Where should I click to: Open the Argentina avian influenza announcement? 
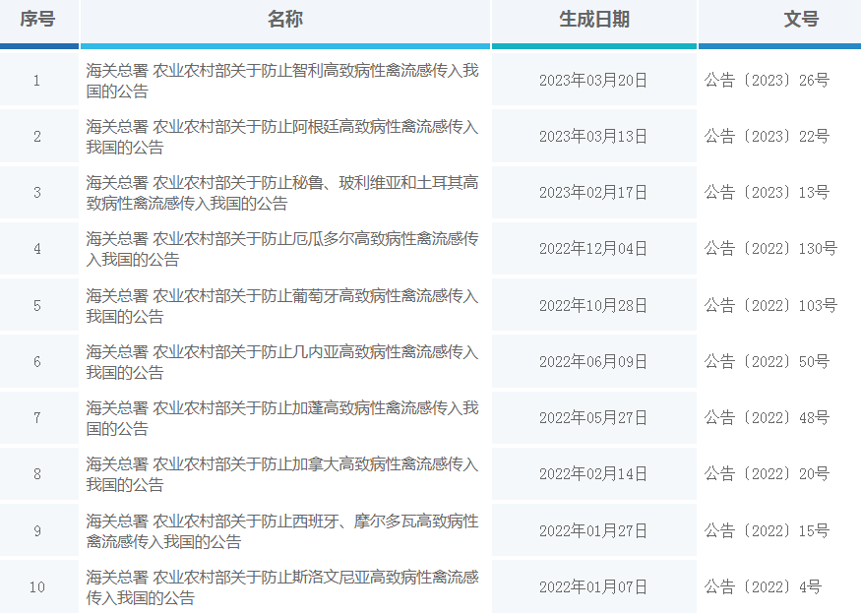click(x=282, y=136)
